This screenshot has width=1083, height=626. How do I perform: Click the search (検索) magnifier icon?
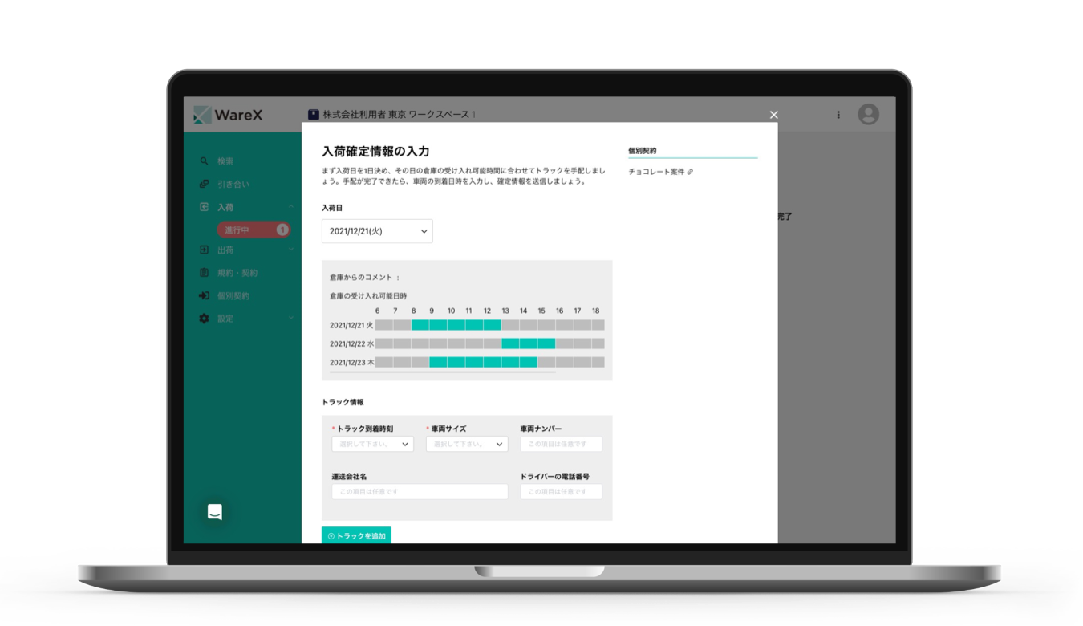pyautogui.click(x=204, y=161)
